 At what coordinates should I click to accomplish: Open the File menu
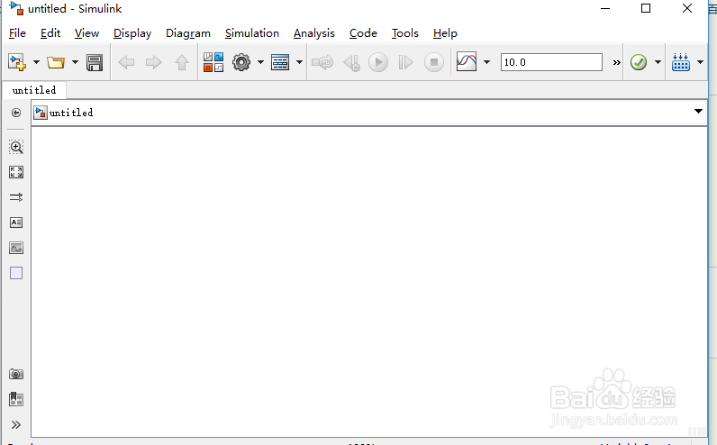17,33
